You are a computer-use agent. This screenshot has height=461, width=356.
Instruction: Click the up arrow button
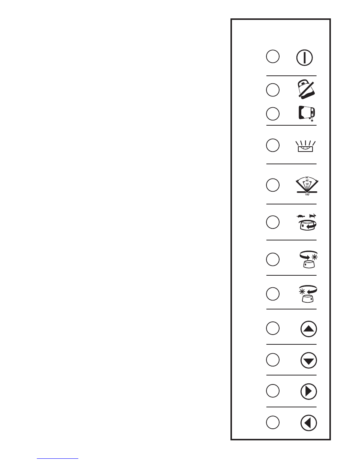pyautogui.click(x=309, y=329)
